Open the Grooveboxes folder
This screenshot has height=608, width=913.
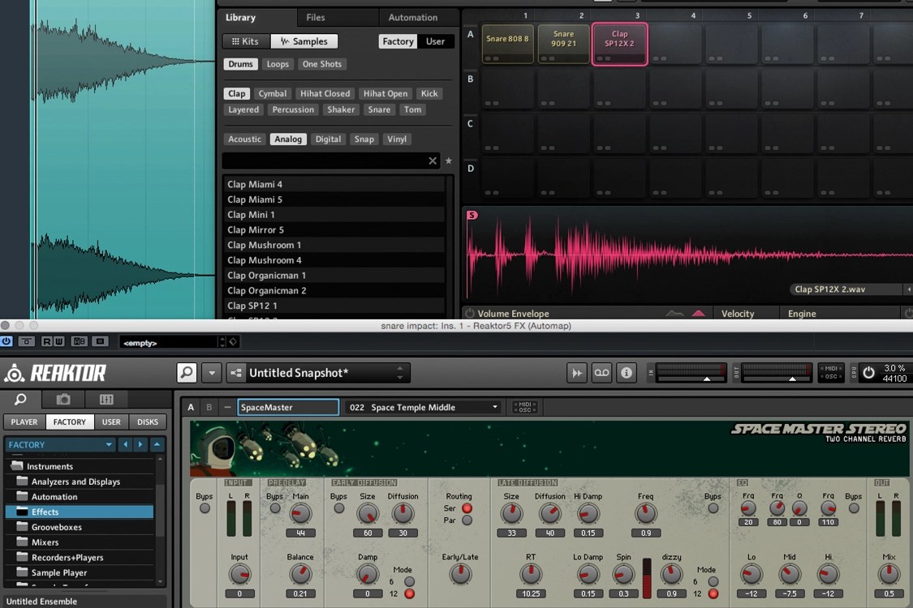pyautogui.click(x=80, y=527)
